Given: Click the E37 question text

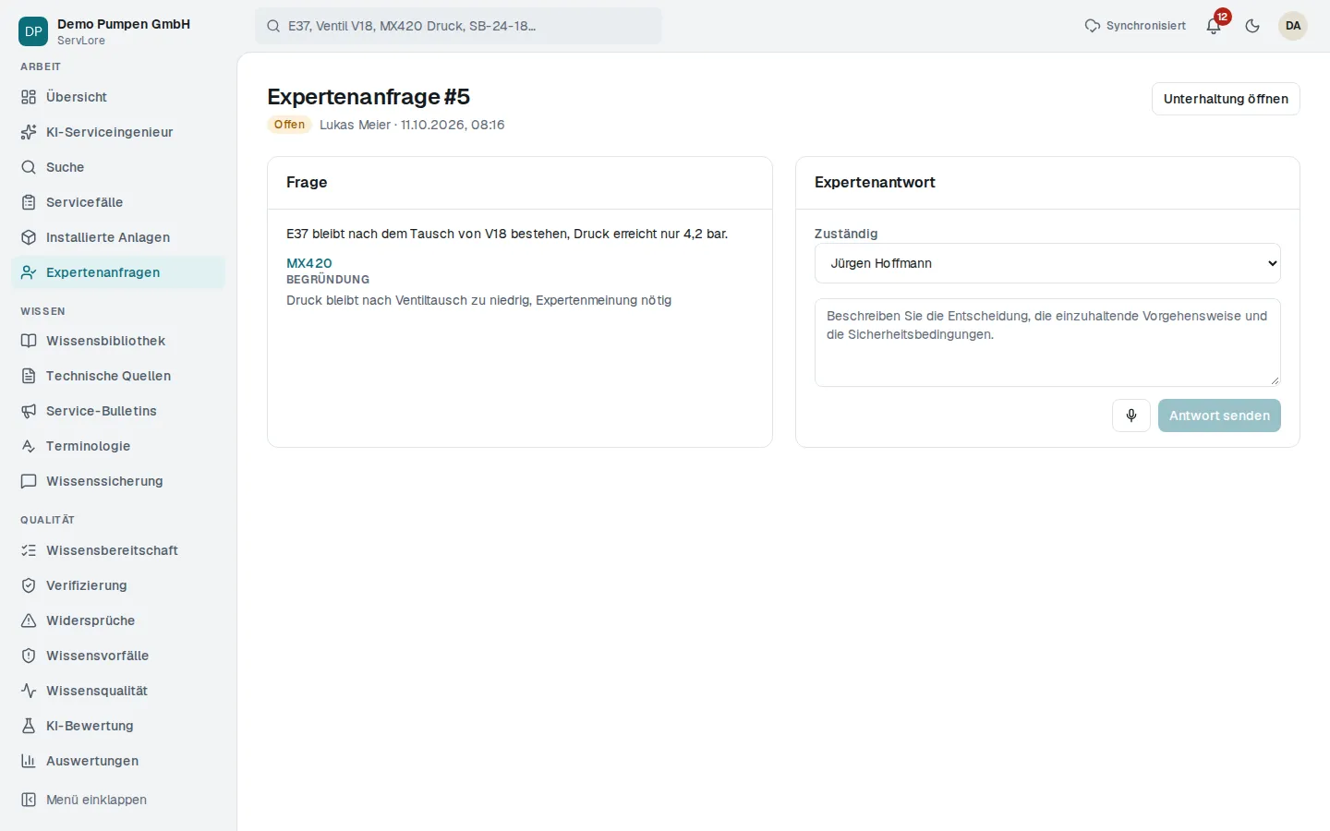Looking at the screenshot, I should (507, 234).
